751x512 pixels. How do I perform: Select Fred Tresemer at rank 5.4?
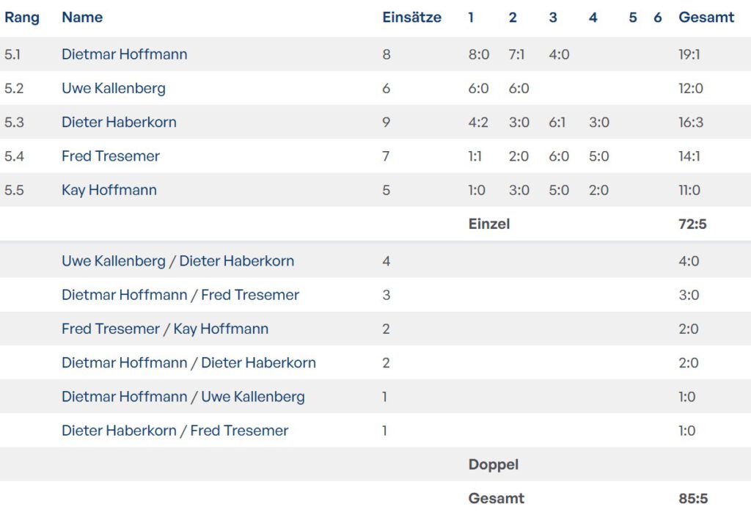tap(110, 156)
